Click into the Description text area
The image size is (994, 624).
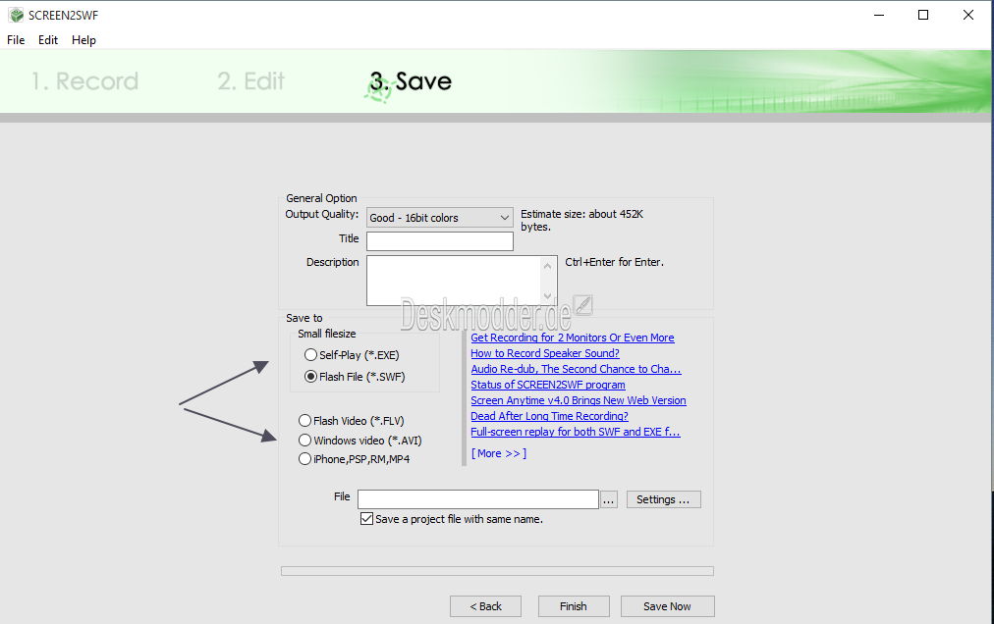454,280
